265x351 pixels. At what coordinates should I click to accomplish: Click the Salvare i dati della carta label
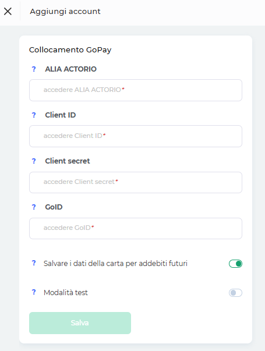point(115,264)
